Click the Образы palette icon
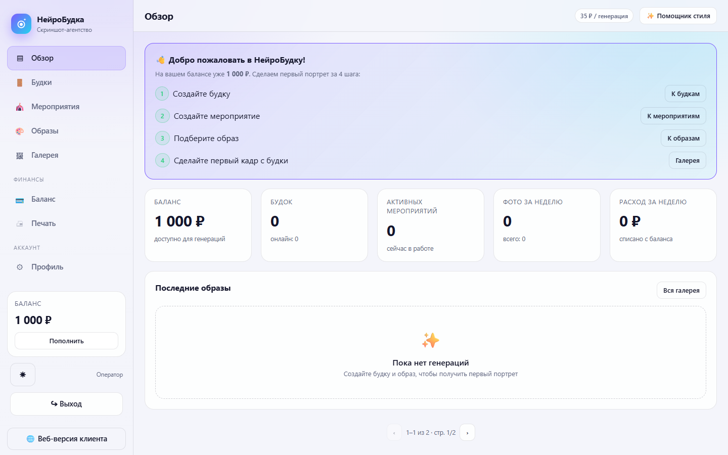 click(x=20, y=131)
